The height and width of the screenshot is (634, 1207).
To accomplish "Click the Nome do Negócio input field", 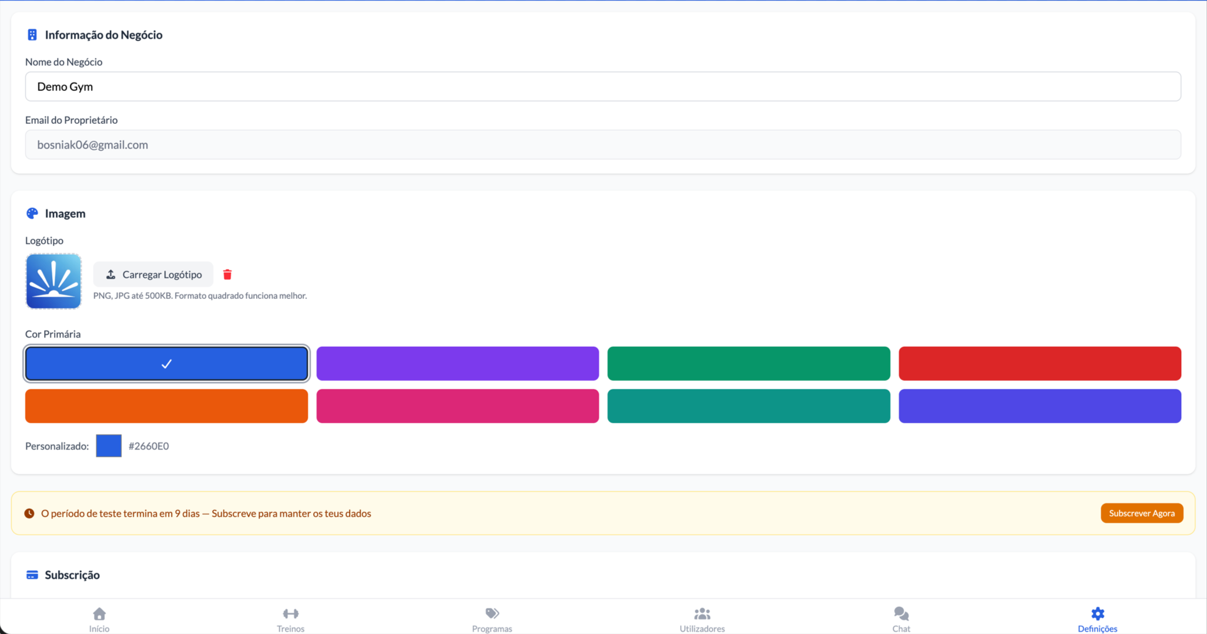I will coord(603,86).
